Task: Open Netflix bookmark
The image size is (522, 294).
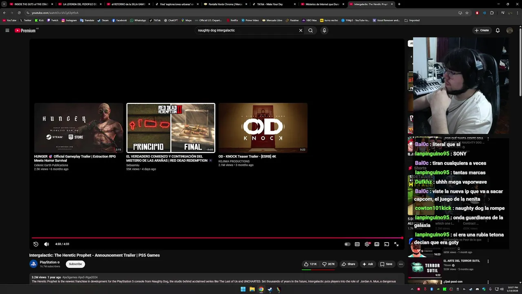Action: coord(232,20)
